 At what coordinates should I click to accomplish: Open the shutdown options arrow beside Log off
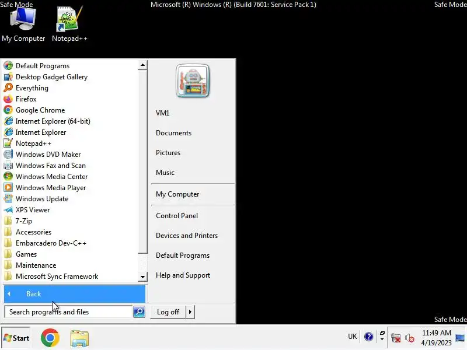[190, 312]
